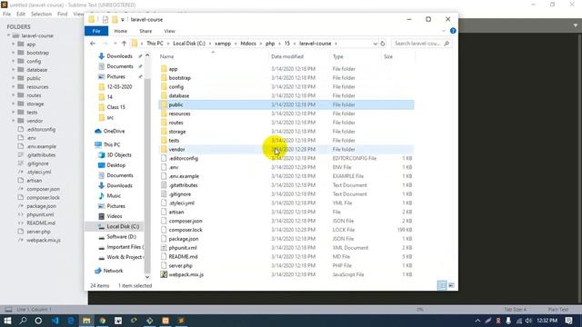Viewport: 582px width, 327px height.
Task: Open OneDrive in navigation pane
Action: click(x=114, y=131)
